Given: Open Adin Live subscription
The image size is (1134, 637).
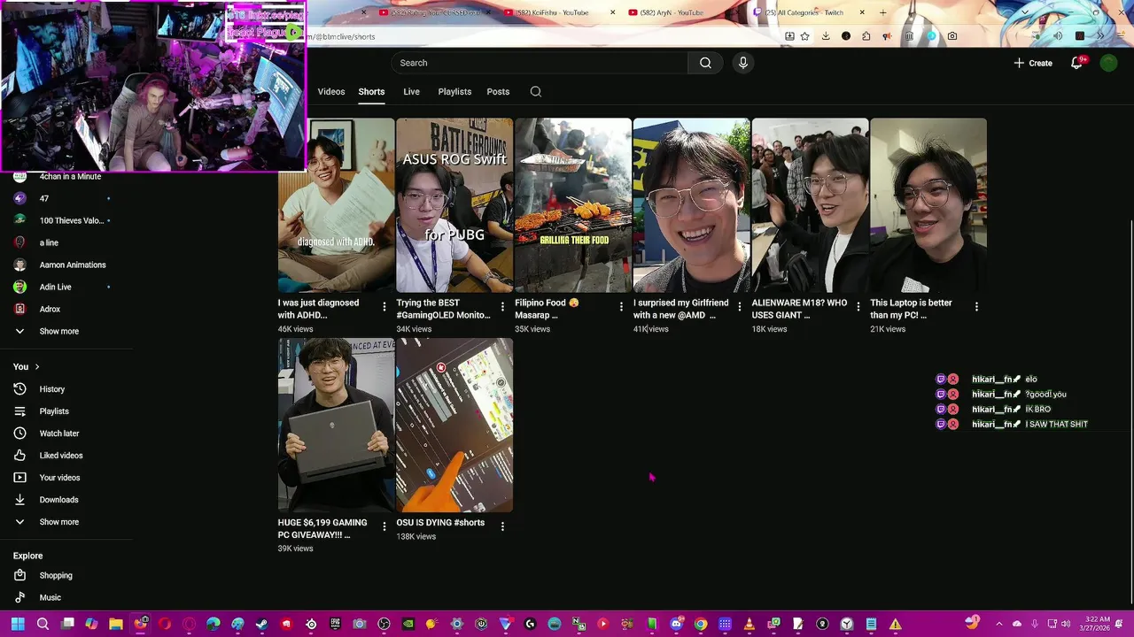Looking at the screenshot, I should (55, 287).
